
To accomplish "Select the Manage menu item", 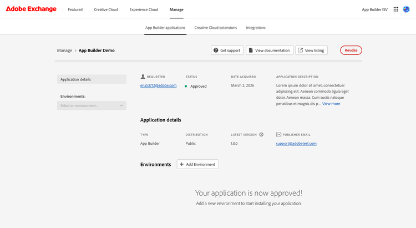I will [x=176, y=9].
